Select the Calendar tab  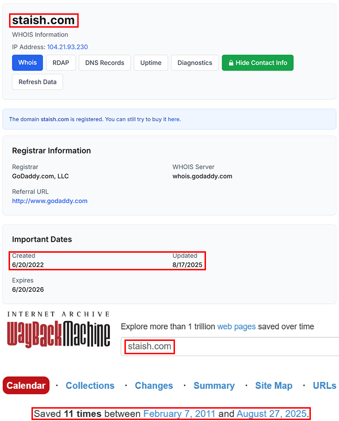(x=26, y=386)
